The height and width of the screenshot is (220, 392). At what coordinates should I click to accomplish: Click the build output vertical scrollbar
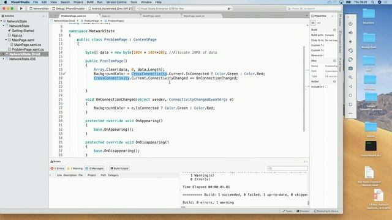point(308,203)
